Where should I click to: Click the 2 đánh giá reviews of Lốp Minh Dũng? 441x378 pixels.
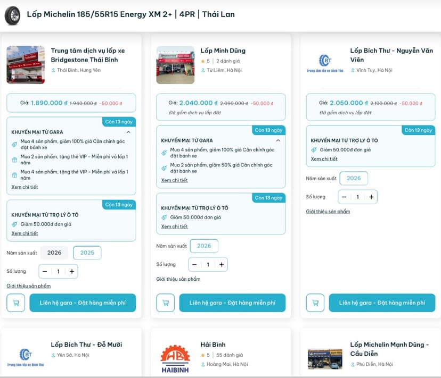coord(228,61)
